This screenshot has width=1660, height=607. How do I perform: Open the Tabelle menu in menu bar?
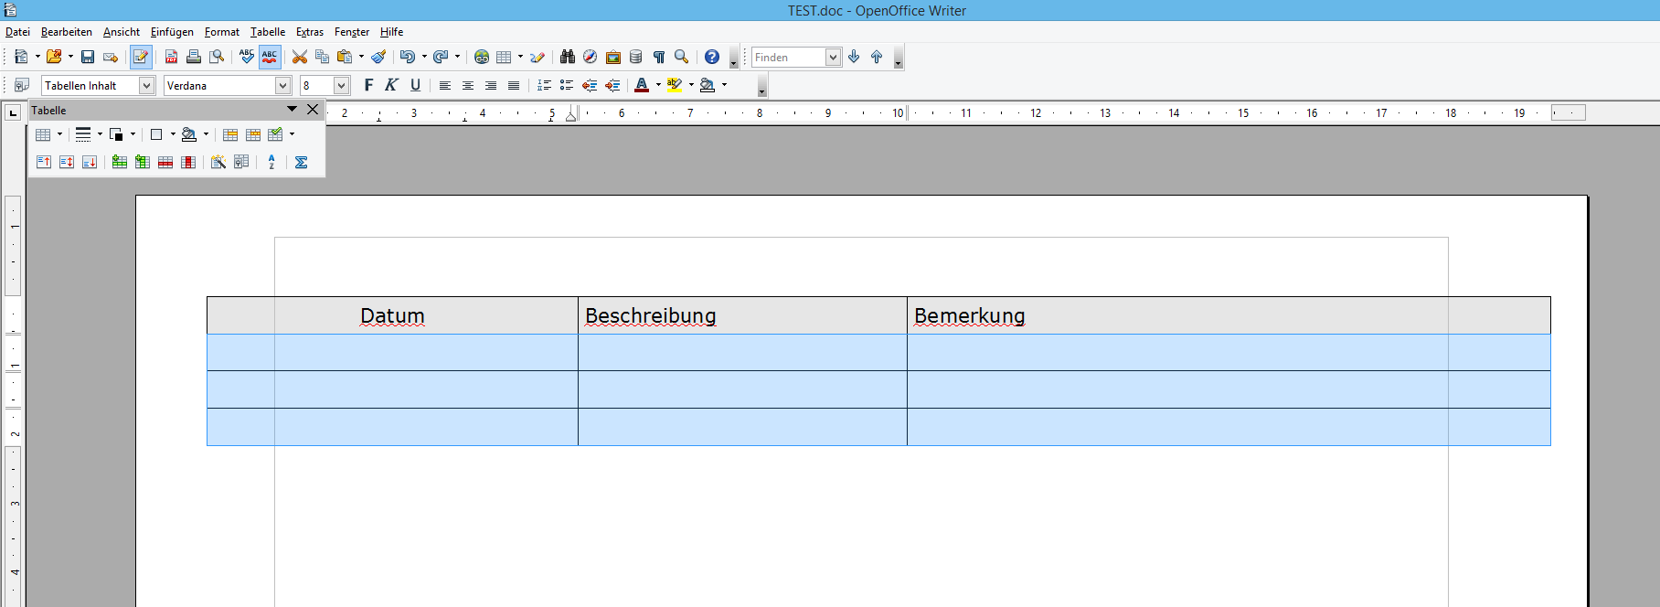click(x=268, y=32)
